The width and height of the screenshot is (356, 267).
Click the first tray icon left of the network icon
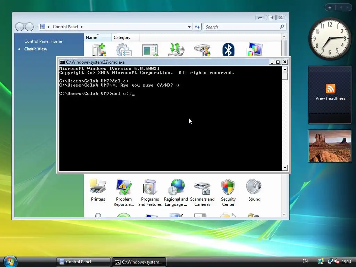pos(321,261)
